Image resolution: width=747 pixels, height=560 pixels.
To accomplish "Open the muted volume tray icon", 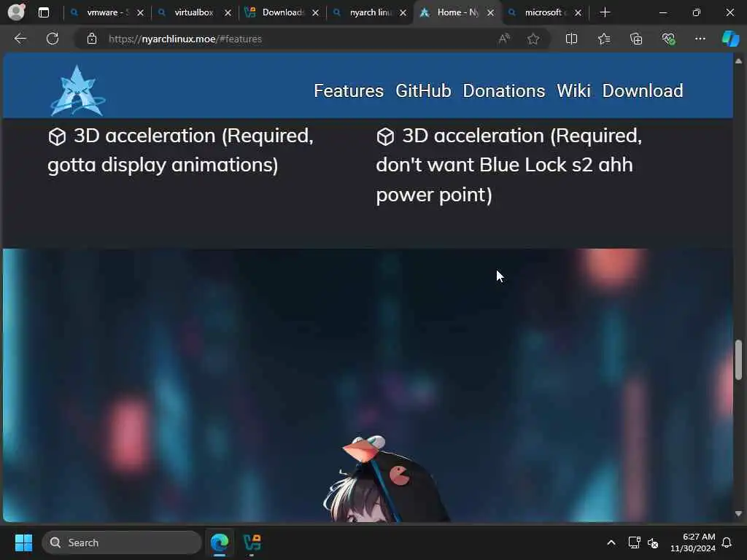I will (653, 542).
